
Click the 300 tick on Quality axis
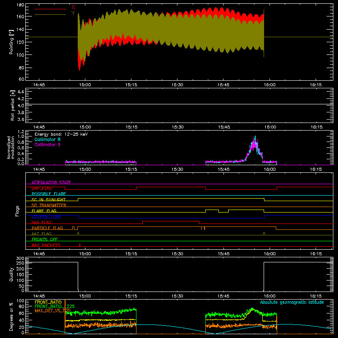click(20, 259)
